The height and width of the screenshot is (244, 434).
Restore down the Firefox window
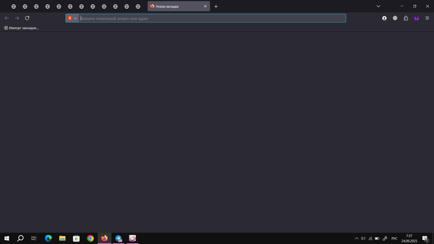click(x=415, y=6)
